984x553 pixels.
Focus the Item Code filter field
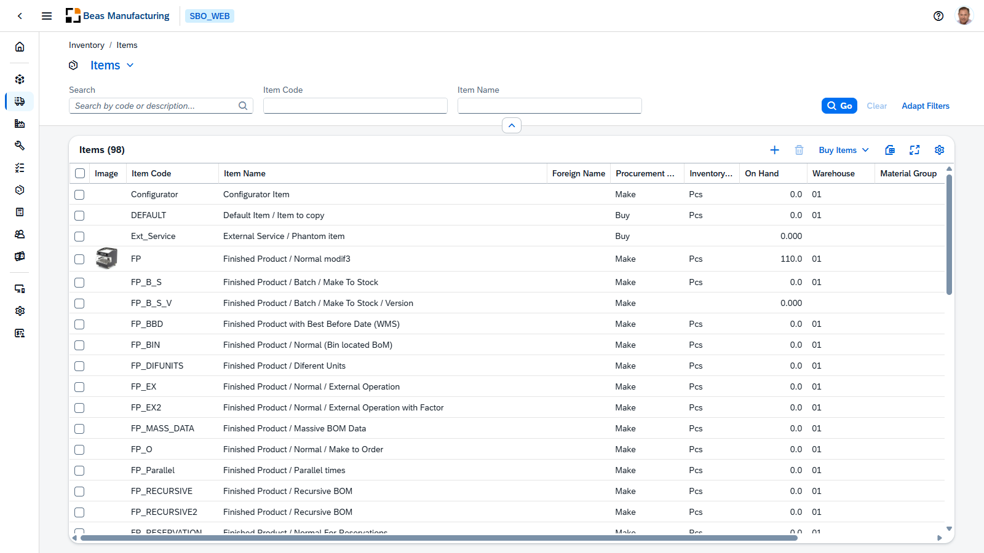[355, 106]
